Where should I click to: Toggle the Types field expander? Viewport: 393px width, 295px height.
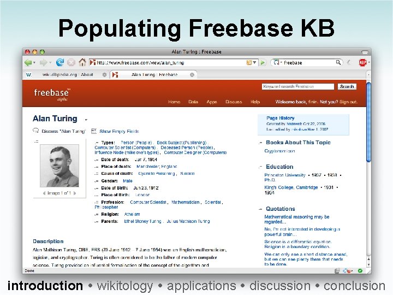click(97, 143)
